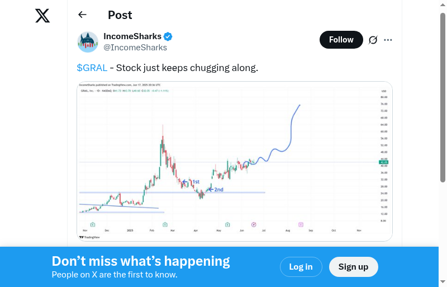Click the "1st" annotation on chart
The image size is (447, 287).
pos(196,182)
